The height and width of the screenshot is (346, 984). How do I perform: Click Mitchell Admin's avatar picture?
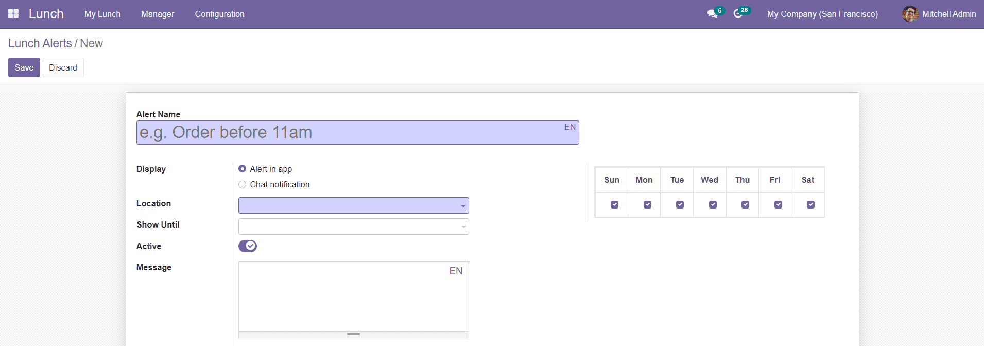(910, 14)
